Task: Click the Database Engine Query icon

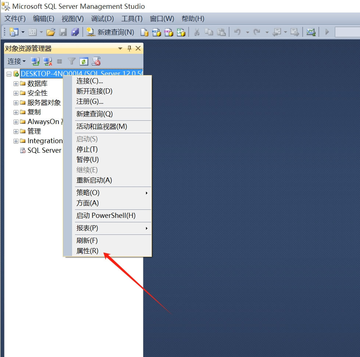Action: (x=145, y=32)
